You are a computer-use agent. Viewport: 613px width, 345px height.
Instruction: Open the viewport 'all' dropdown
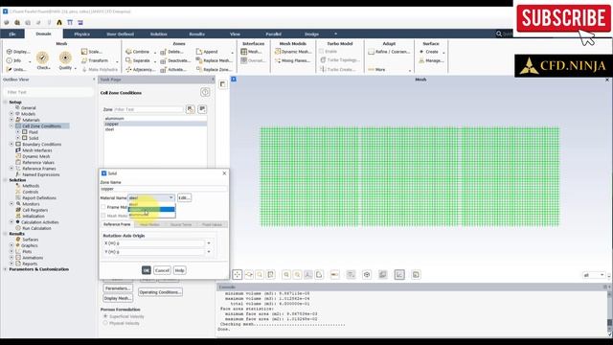pyautogui.click(x=594, y=275)
